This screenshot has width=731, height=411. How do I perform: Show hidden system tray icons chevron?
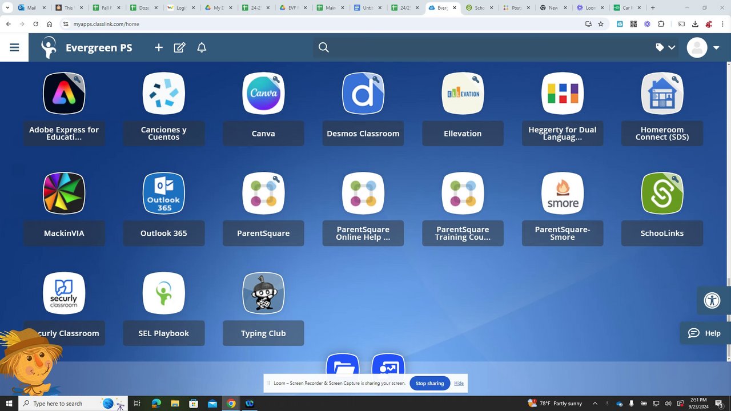(x=596, y=404)
